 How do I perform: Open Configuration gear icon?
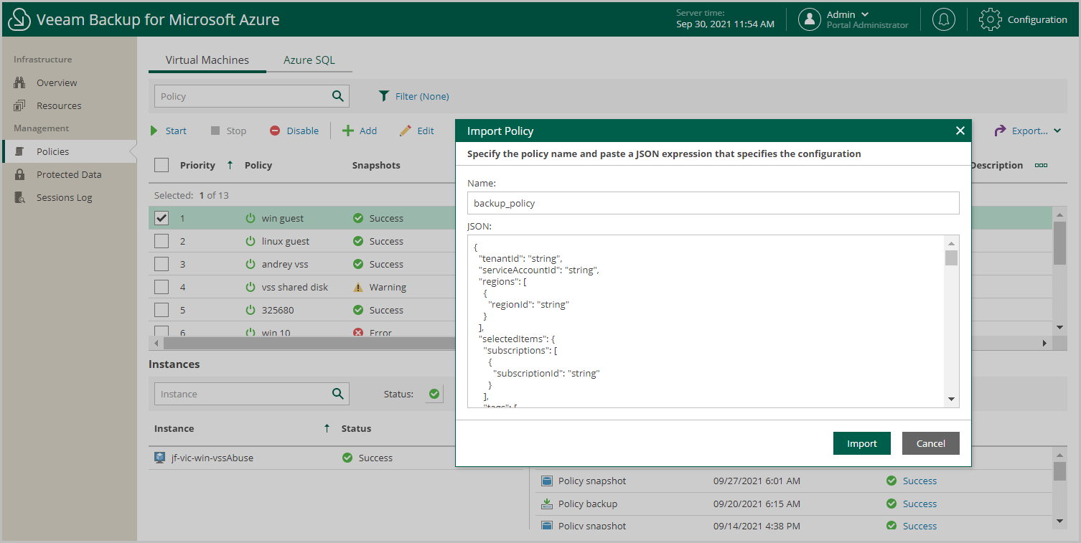point(991,19)
